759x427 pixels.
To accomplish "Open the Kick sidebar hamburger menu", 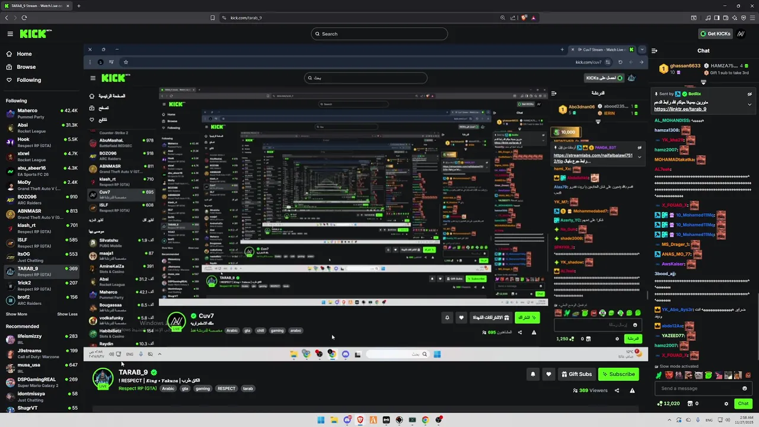I will [10, 34].
